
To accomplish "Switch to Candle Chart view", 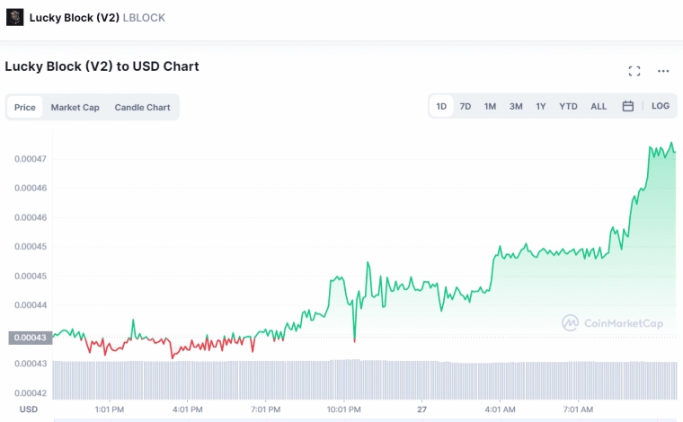I will tap(142, 107).
